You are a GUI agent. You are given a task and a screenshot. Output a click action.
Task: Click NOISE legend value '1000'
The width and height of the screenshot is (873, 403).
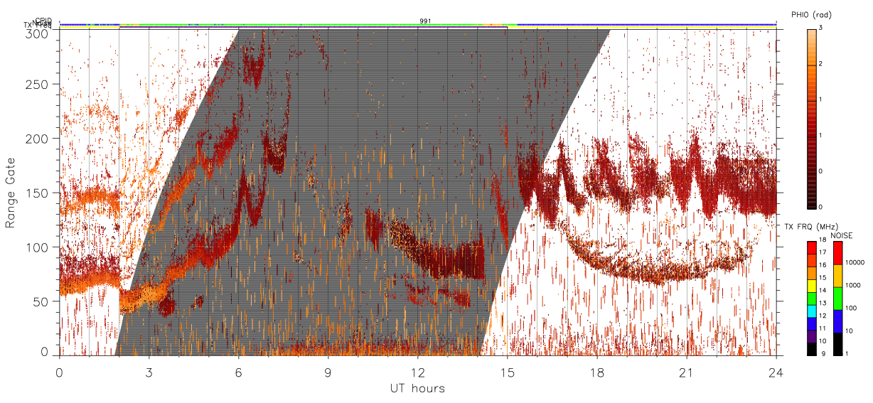853,285
